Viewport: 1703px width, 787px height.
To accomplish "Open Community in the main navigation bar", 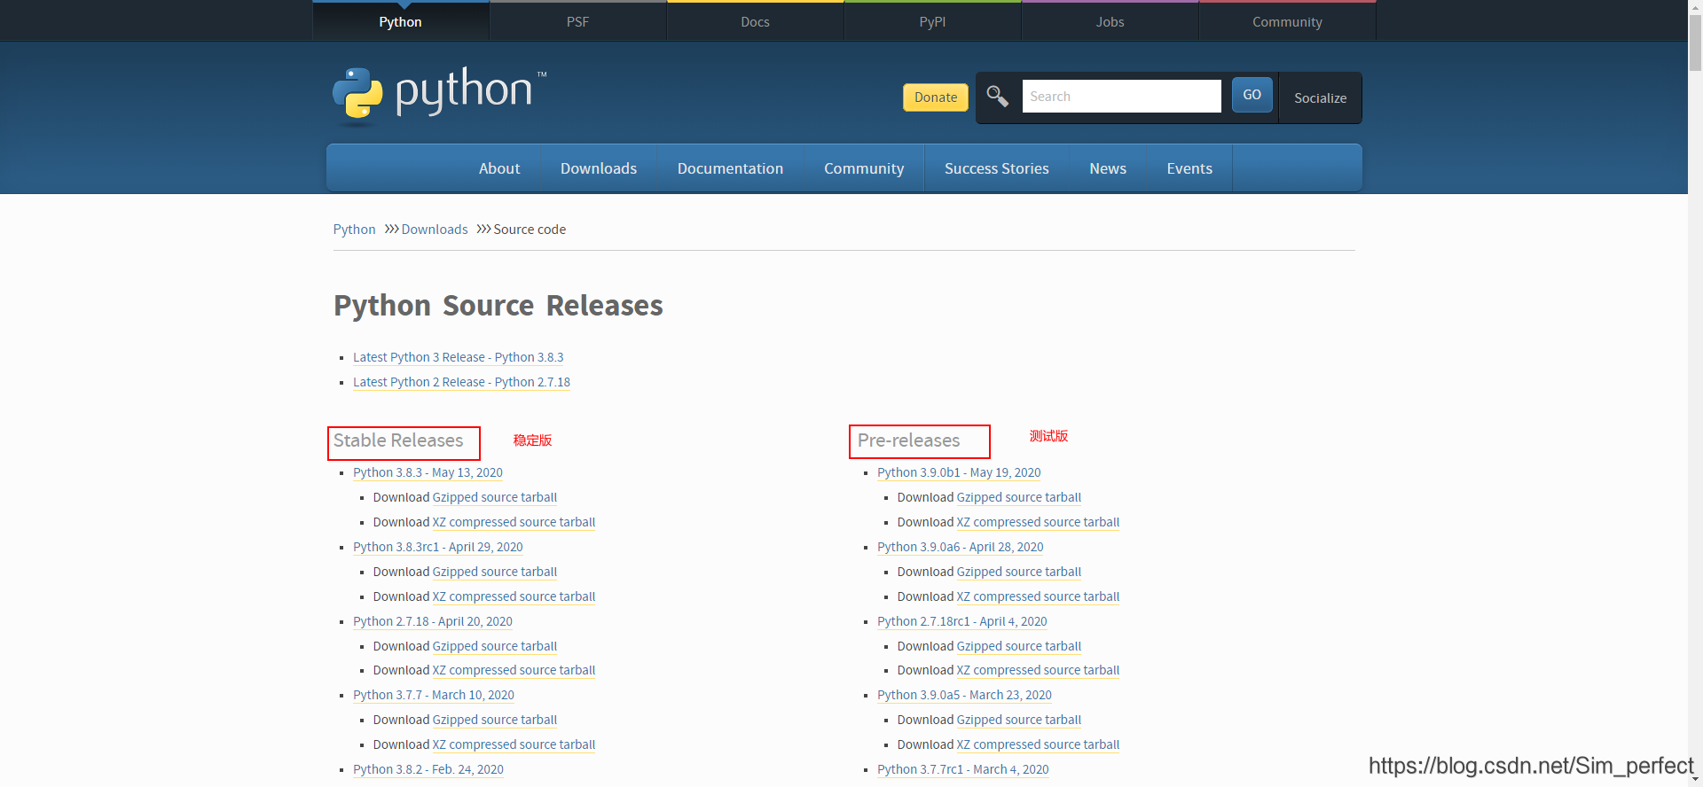I will coord(864,168).
